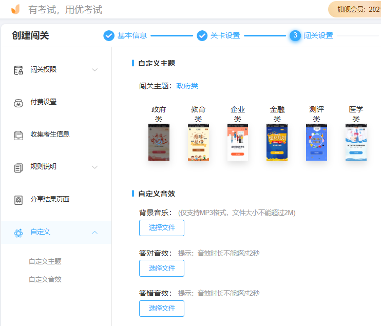Expand the 闯关权限 chevron
Screen dimensions: 381x326
[x=94, y=70]
